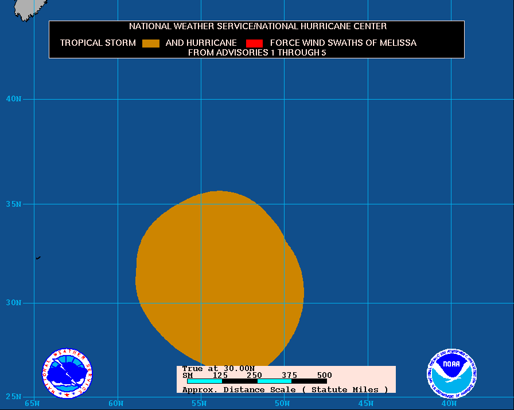Click 'True at 30.00N' scale text
Viewport: 514px width, 410px height.
[219, 369]
